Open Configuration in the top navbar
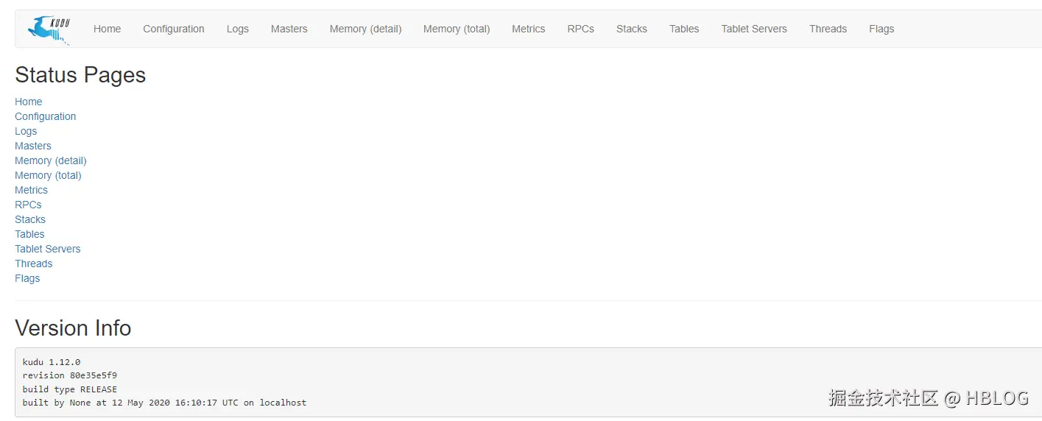 pos(174,29)
